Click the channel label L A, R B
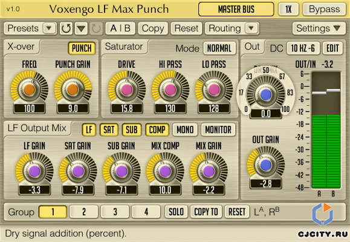Image resolution: width=350 pixels, height=242 pixels. coord(267,212)
